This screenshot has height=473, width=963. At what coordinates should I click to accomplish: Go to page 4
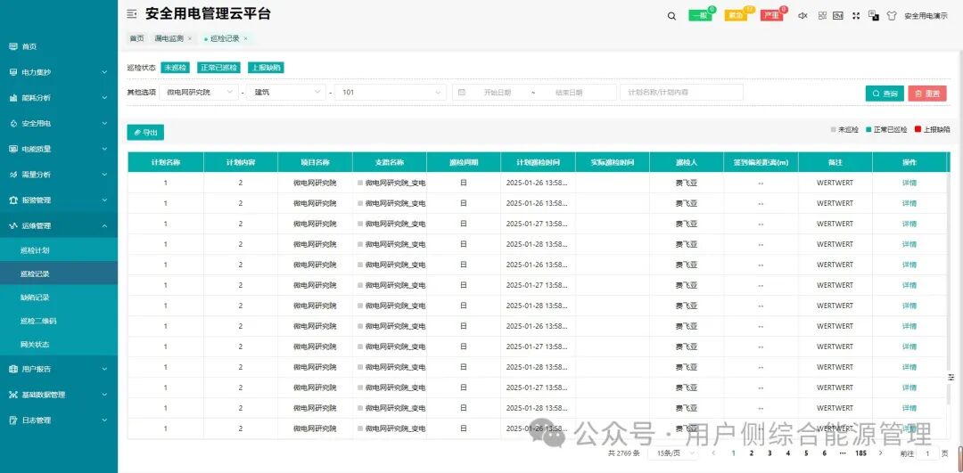coord(788,453)
